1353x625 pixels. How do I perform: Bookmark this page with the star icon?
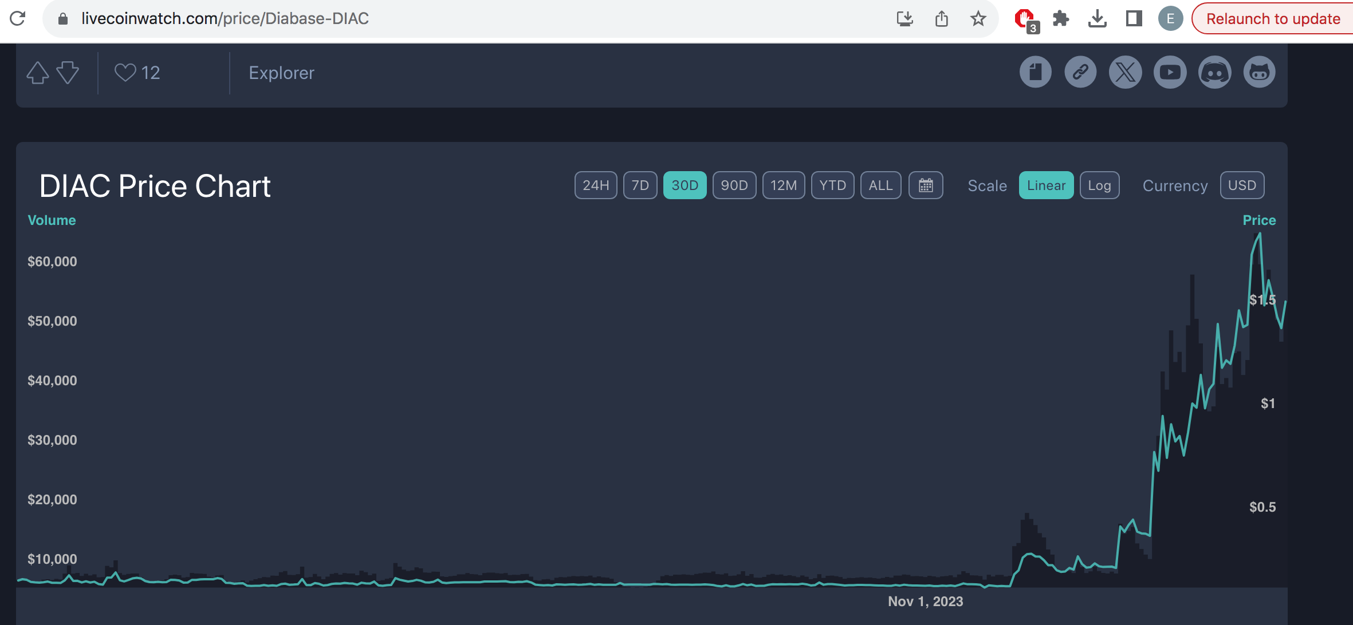click(978, 19)
